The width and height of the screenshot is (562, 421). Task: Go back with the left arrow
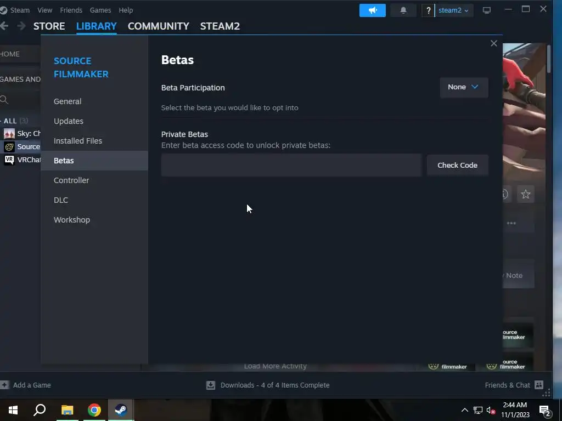4,26
